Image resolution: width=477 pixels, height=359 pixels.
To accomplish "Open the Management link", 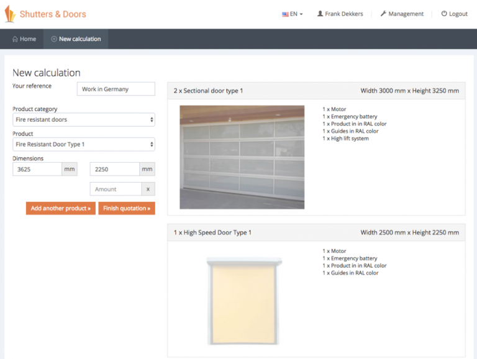I will tap(402, 14).
